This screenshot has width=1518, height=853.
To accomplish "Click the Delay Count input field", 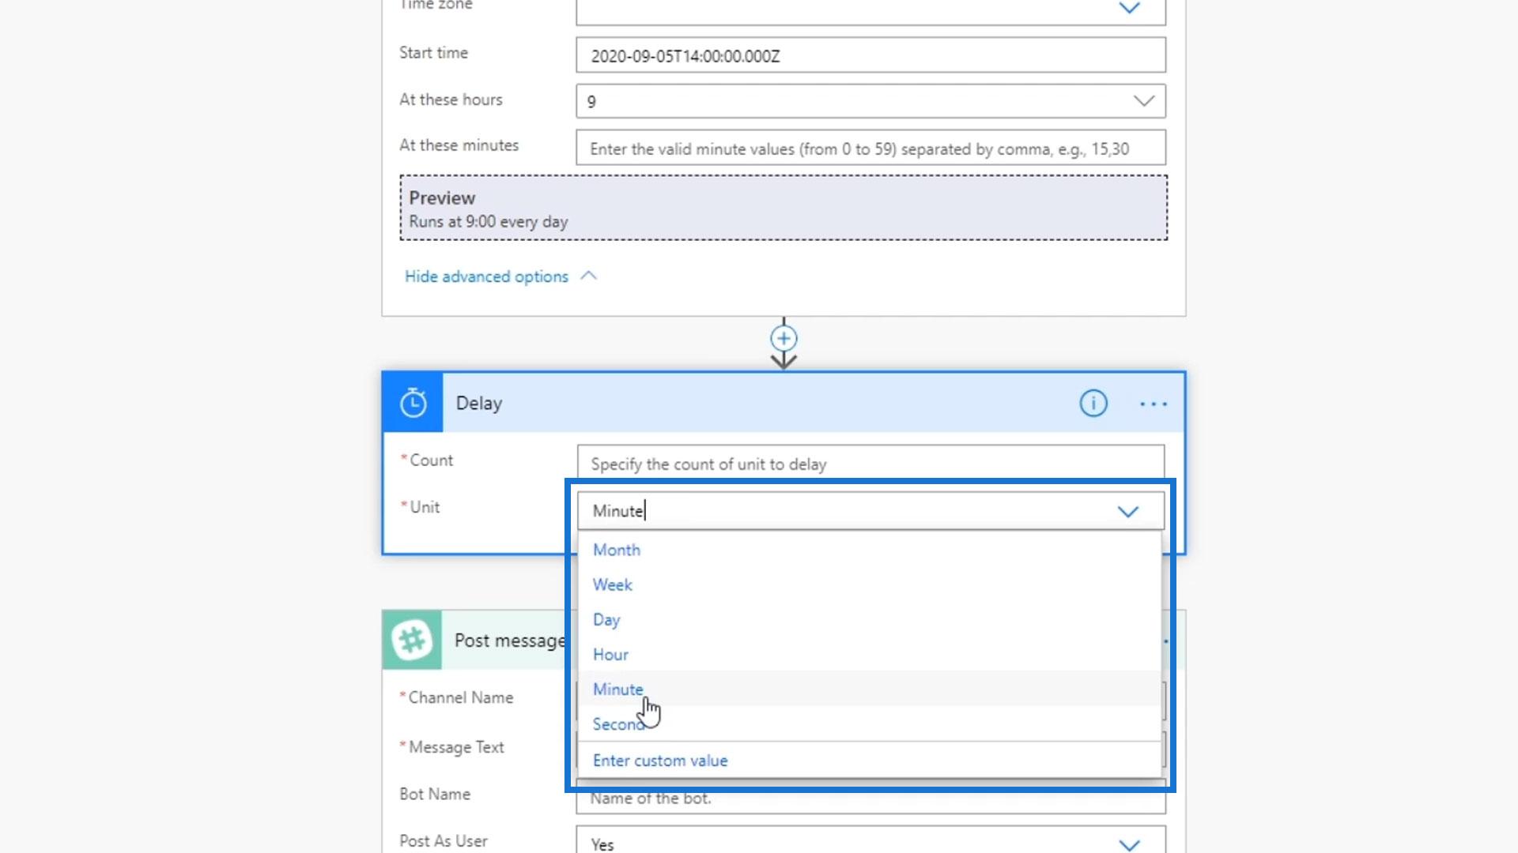I will click(870, 464).
